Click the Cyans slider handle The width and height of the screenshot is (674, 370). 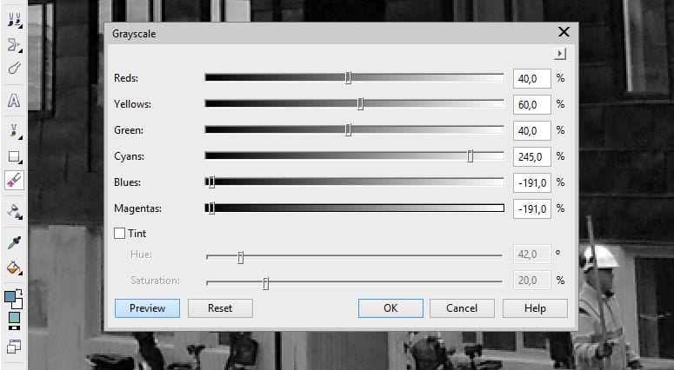pos(470,156)
